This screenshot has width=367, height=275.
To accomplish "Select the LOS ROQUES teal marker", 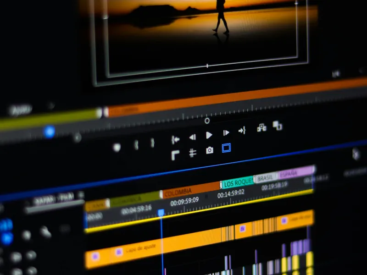I will (238, 183).
